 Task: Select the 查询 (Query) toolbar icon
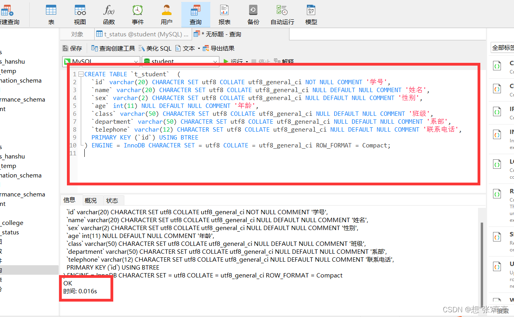[x=196, y=15]
